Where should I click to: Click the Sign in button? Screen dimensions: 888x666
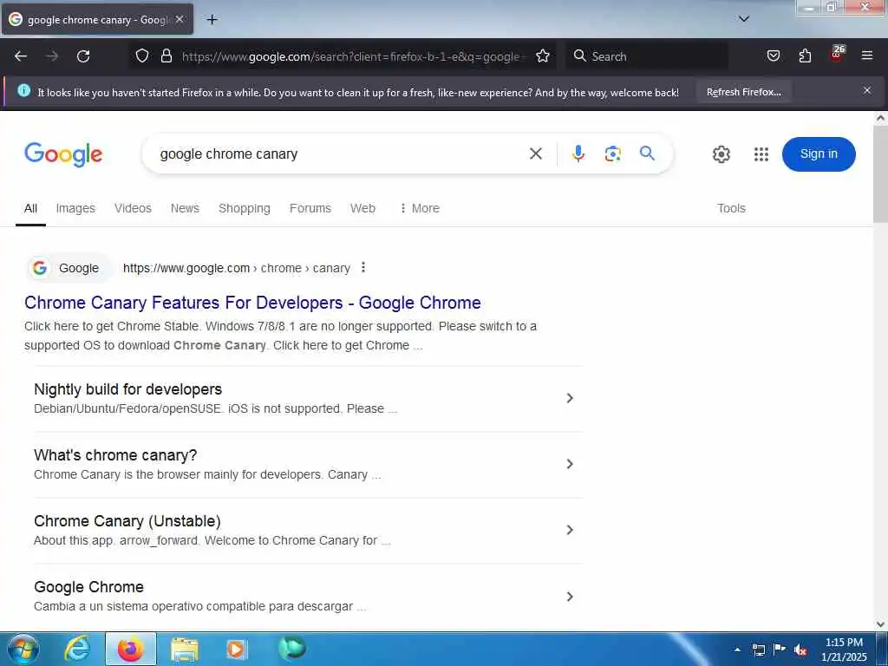pos(819,154)
